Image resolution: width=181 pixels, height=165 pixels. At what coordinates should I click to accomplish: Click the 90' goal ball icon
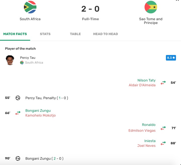click(x=18, y=158)
